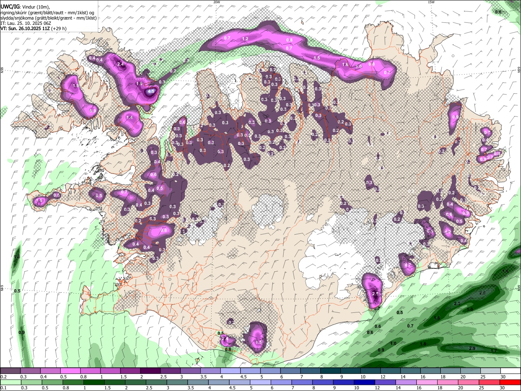Click the "rigning/skúrir (grænt/blátt/rautt - mm/1klst) og" line

pyautogui.click(x=47, y=13)
